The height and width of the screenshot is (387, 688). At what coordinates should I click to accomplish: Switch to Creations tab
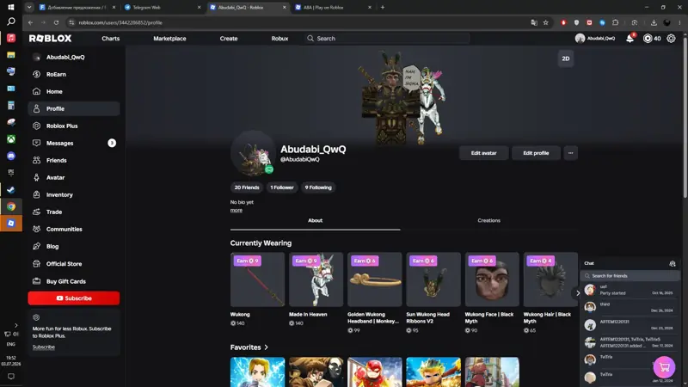pos(488,221)
